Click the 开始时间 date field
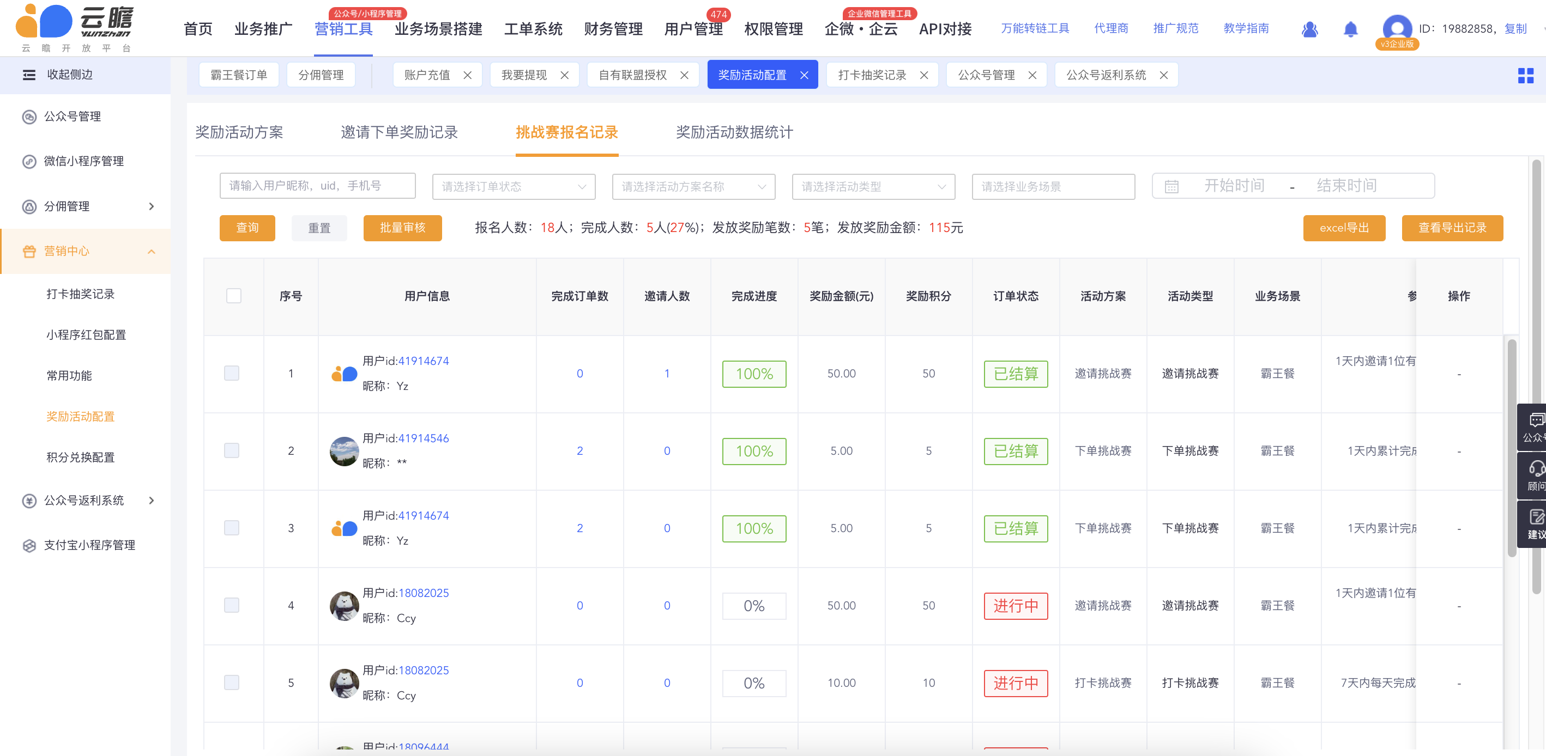This screenshot has height=756, width=1546. pos(1234,186)
